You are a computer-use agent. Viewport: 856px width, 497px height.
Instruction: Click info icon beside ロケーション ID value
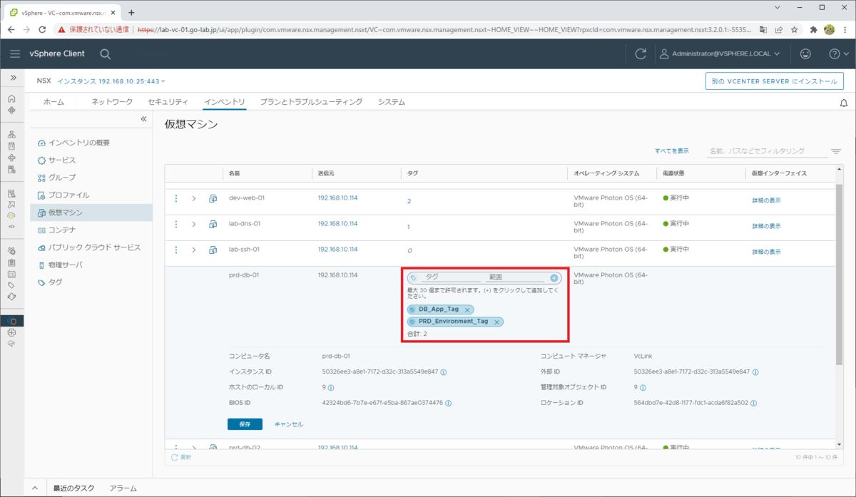point(754,403)
